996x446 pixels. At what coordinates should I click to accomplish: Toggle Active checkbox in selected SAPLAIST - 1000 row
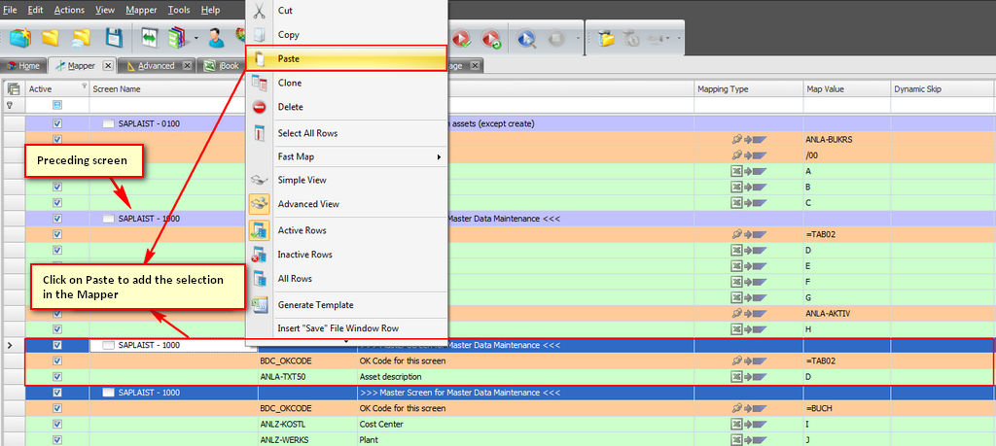click(x=57, y=345)
